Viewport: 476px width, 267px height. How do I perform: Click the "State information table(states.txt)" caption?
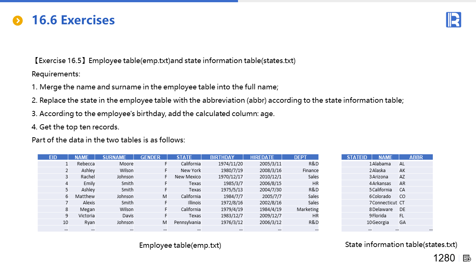[x=401, y=245]
